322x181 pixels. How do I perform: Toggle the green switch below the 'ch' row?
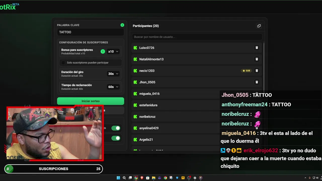pyautogui.click(x=116, y=138)
